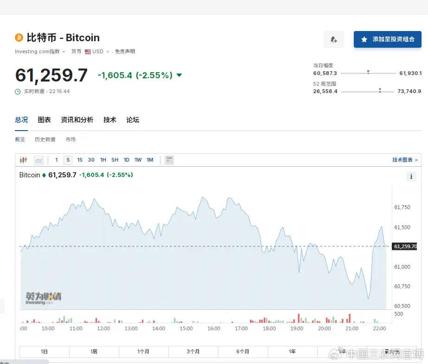Click the alert bell icon button
This screenshot has width=428, height=364.
click(333, 39)
